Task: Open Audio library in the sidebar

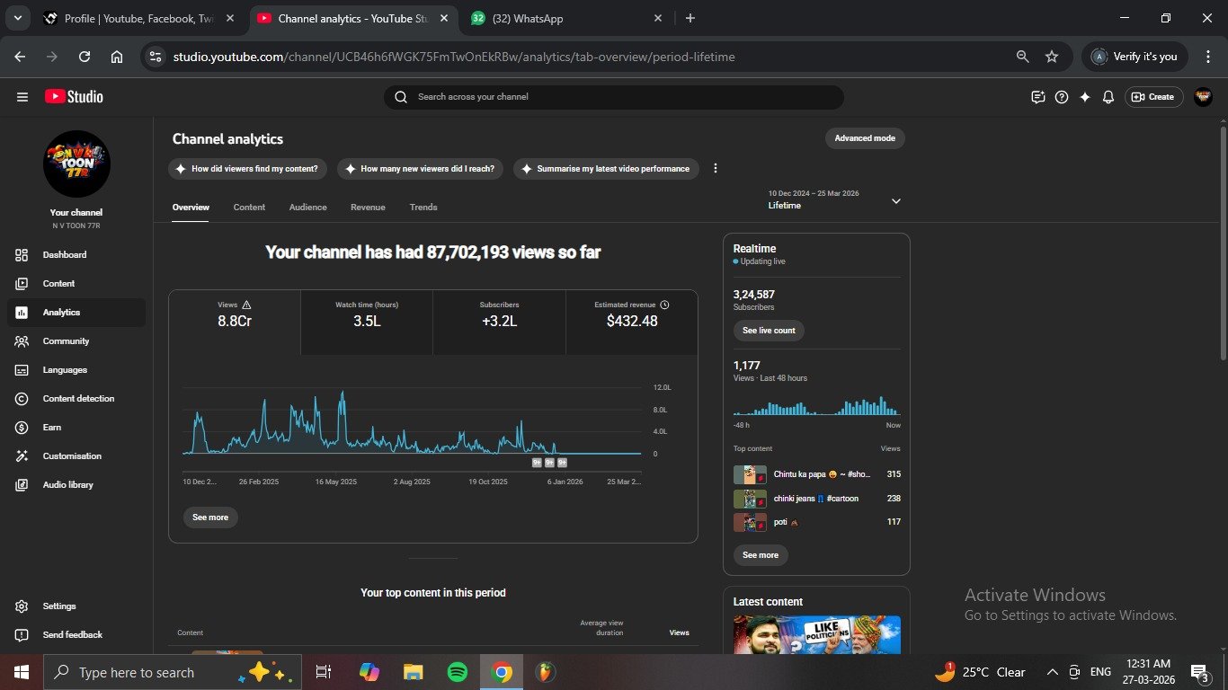Action: click(67, 485)
